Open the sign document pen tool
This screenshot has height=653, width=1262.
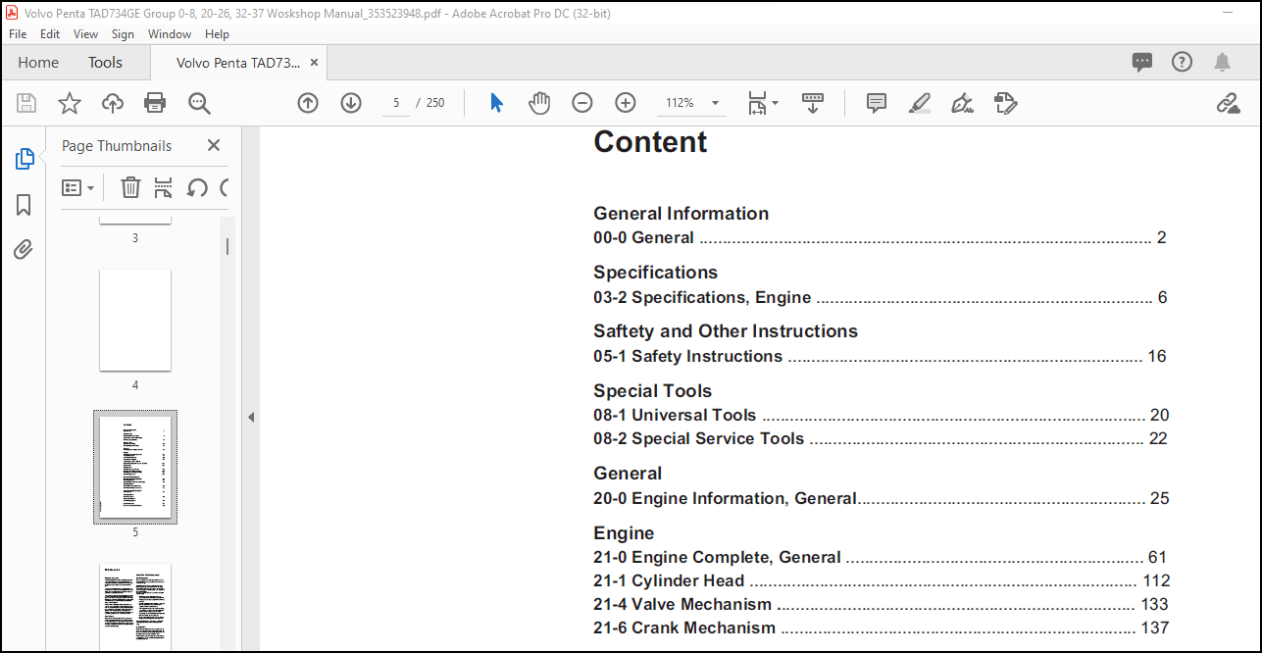[963, 103]
